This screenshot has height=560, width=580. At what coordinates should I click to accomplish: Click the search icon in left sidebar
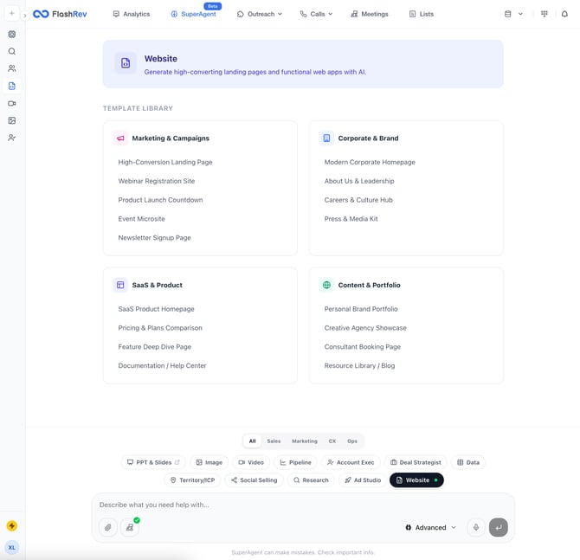pyautogui.click(x=12, y=51)
